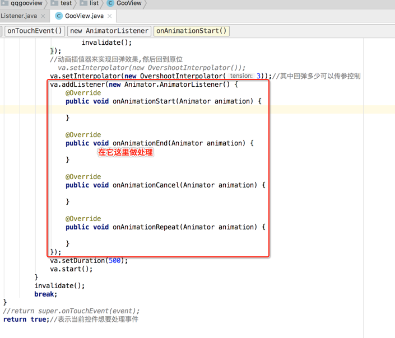The width and height of the screenshot is (395, 338).
Task: Click the //其中回弹多少可以传参控制 comment
Action: 317,76
